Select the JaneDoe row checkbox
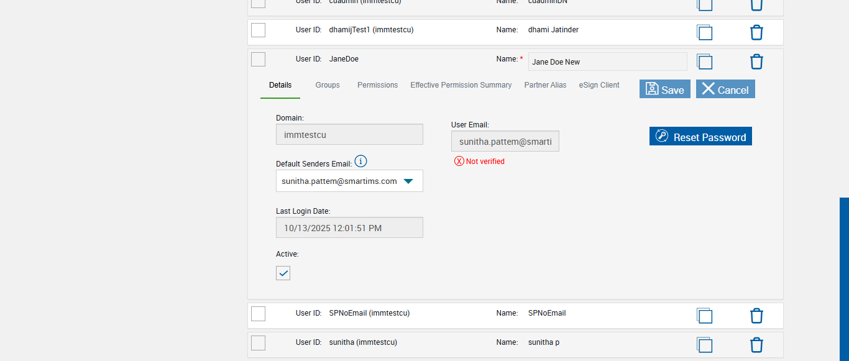 (x=258, y=60)
